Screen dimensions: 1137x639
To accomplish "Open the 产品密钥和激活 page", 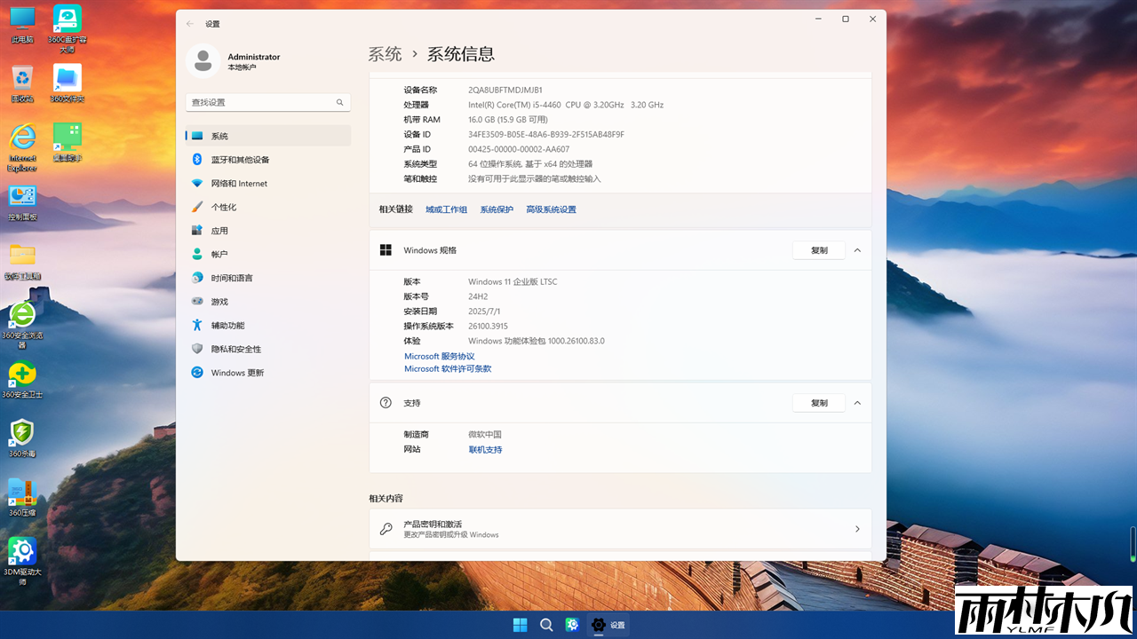I will 620,529.
